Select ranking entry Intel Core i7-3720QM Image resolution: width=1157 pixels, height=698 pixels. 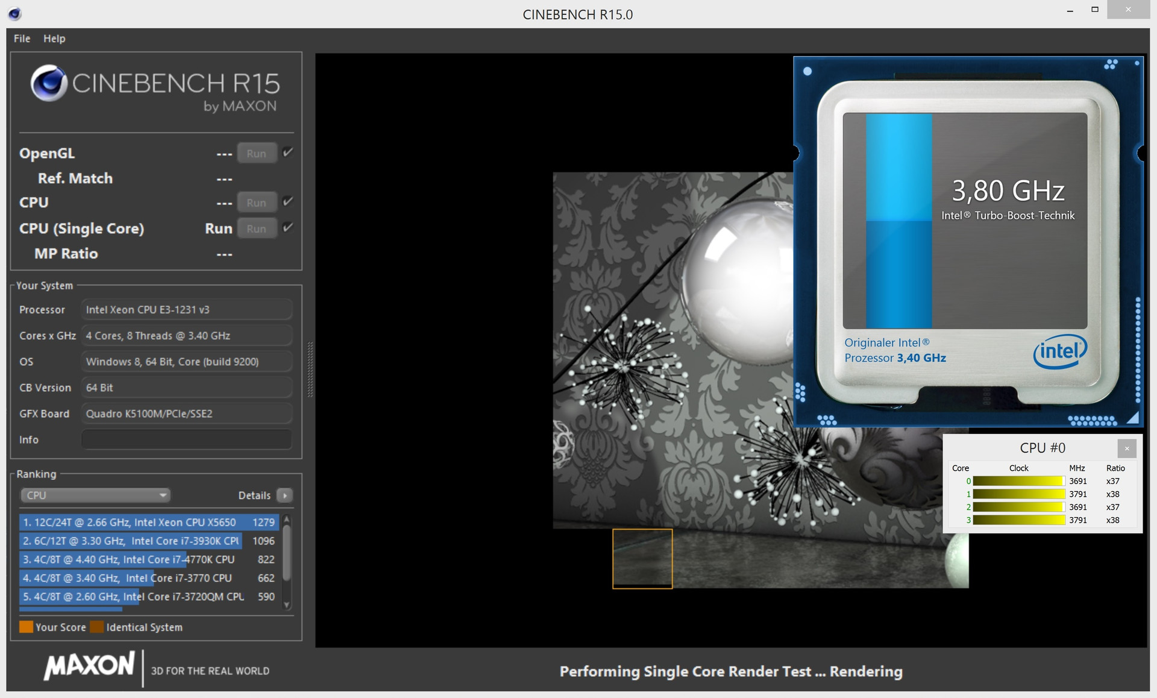149,596
